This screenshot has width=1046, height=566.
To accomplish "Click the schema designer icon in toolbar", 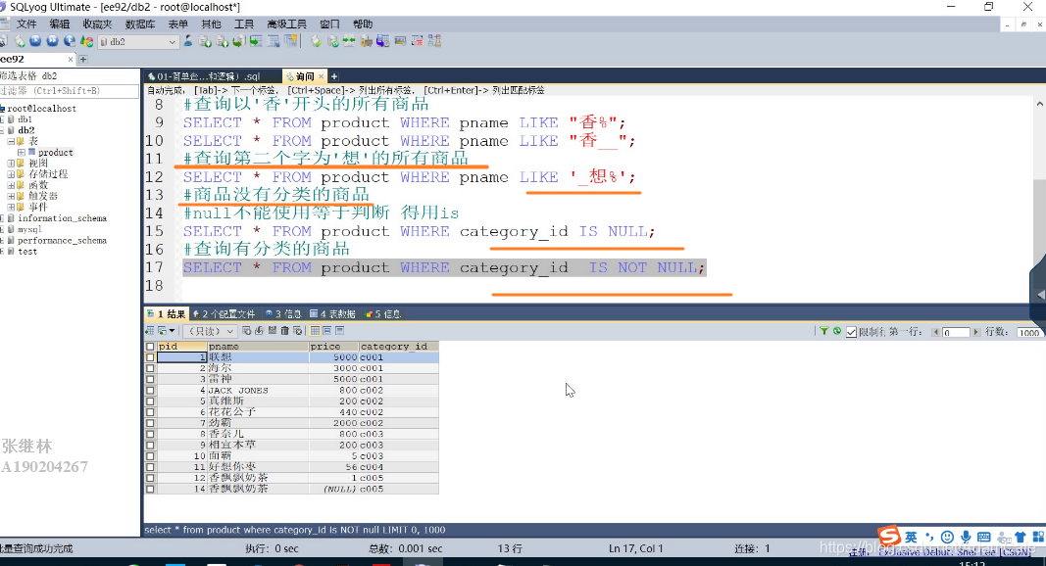I will 434,41.
